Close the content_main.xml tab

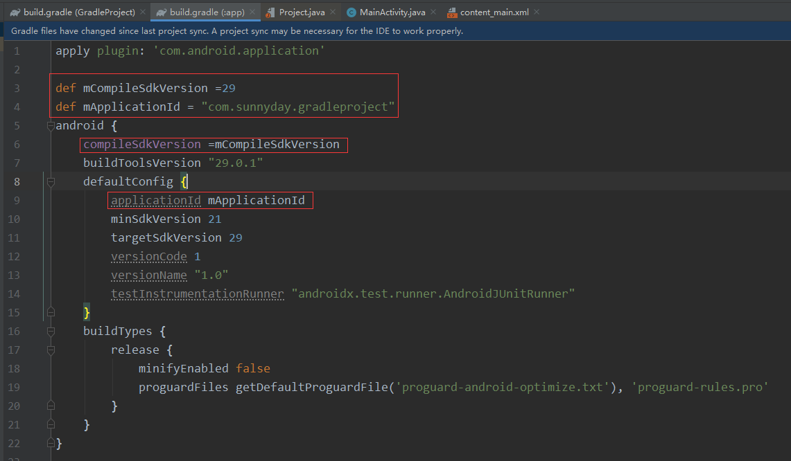tap(537, 12)
